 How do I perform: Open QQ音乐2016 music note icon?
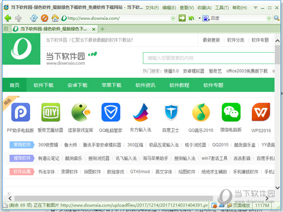(x=201, y=112)
